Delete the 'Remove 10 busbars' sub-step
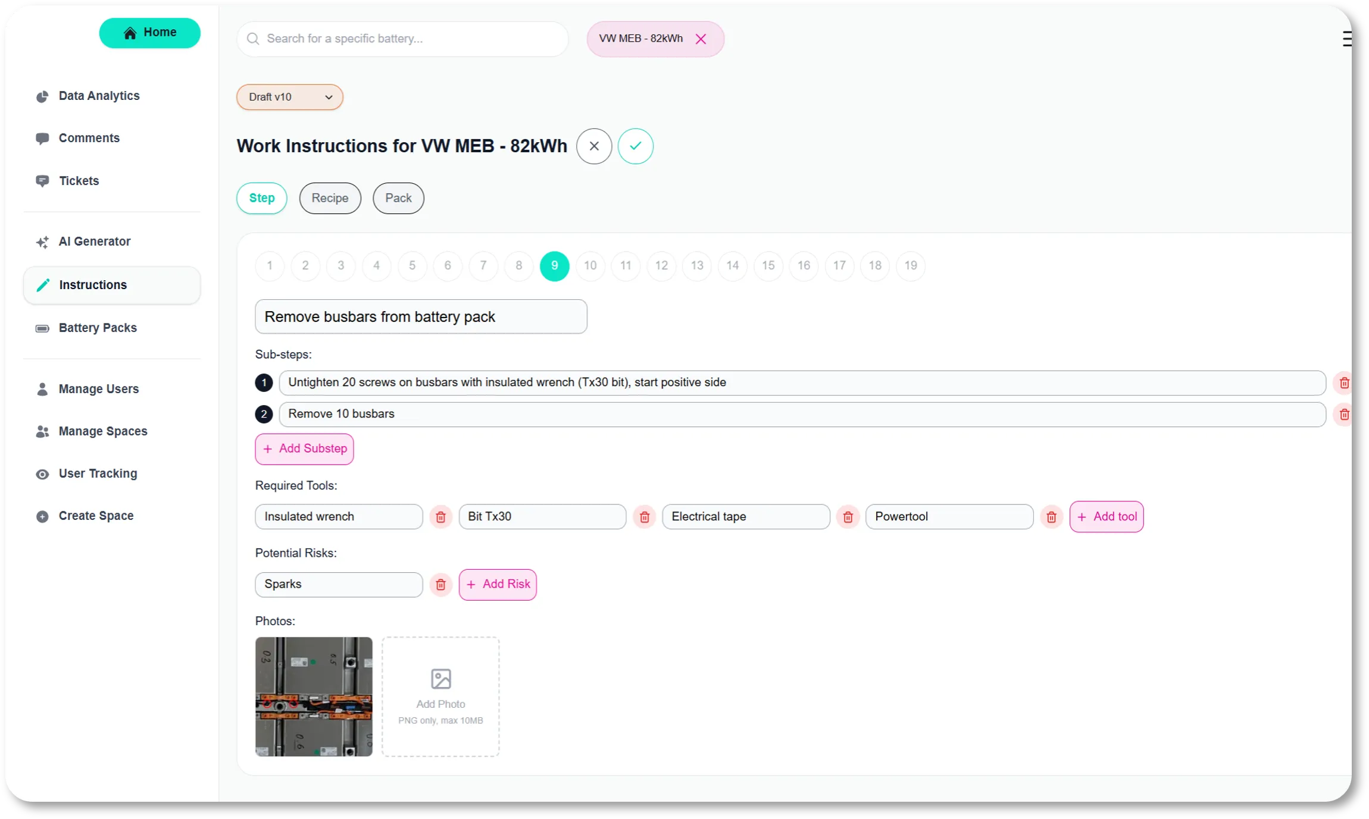This screenshot has height=819, width=1369. point(1343,415)
